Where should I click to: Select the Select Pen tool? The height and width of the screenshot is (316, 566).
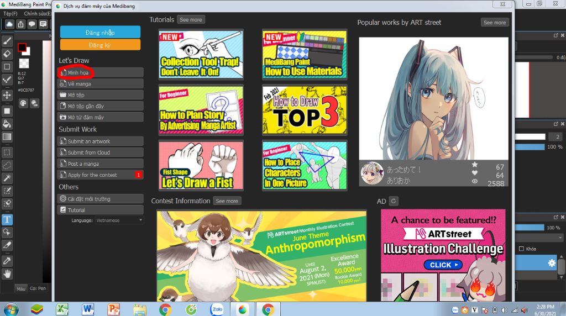(7, 191)
